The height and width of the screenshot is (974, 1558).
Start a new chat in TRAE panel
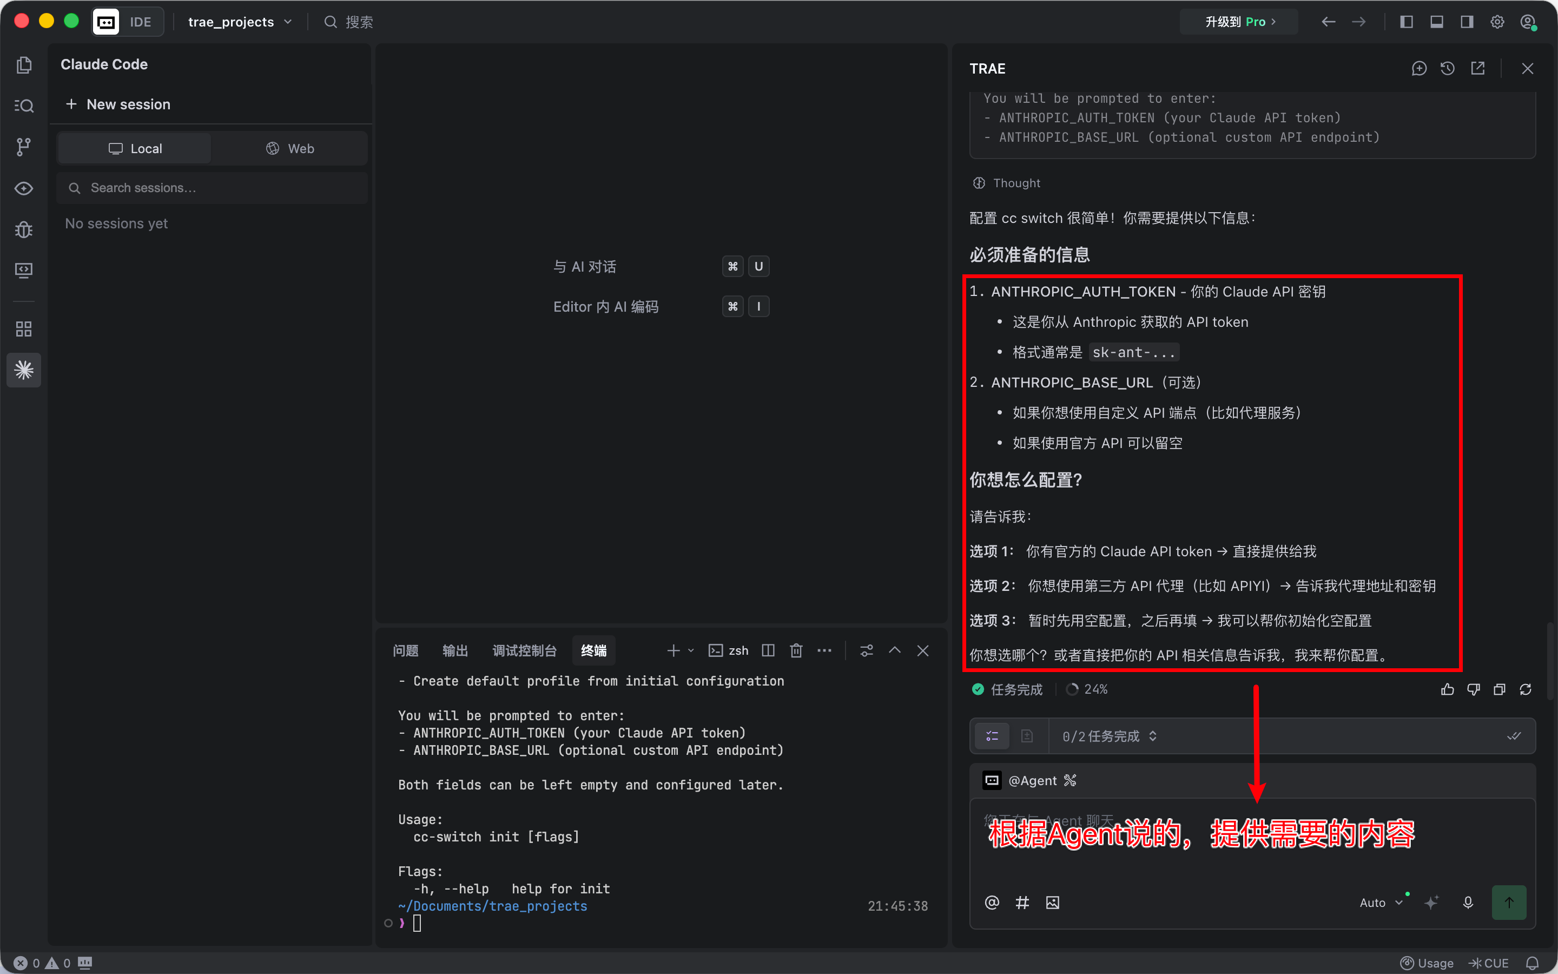(x=1419, y=68)
